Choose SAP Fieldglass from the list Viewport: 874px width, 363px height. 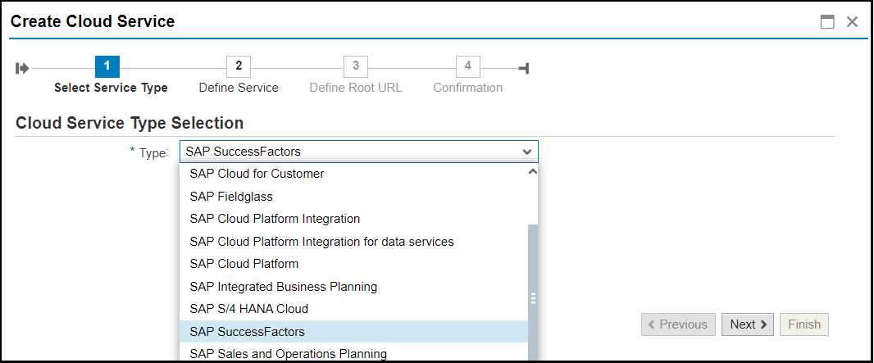[353, 197]
